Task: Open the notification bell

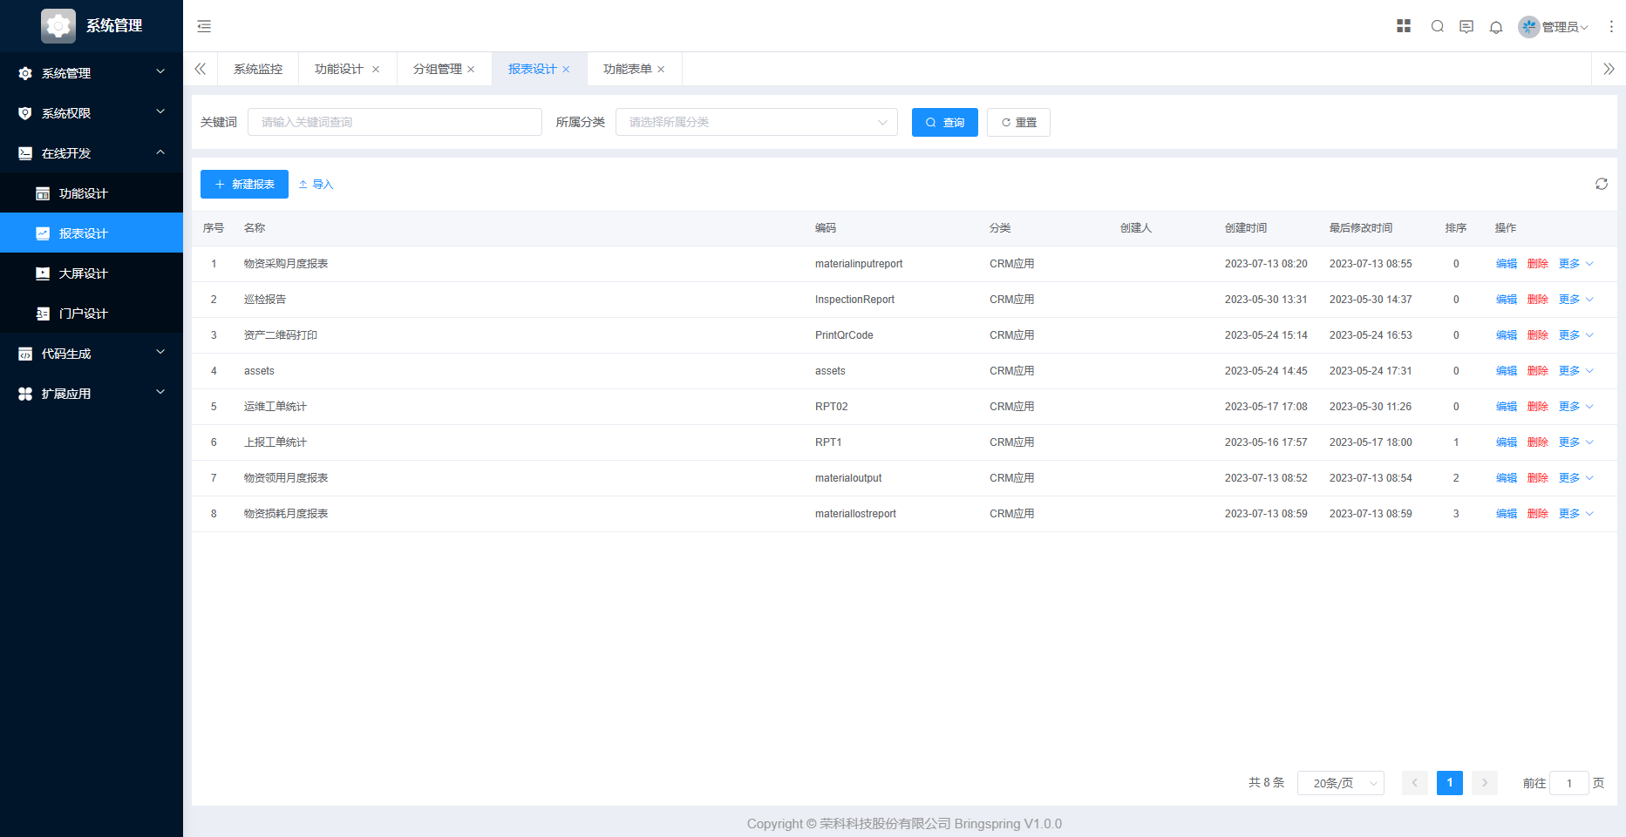Action: click(1496, 27)
